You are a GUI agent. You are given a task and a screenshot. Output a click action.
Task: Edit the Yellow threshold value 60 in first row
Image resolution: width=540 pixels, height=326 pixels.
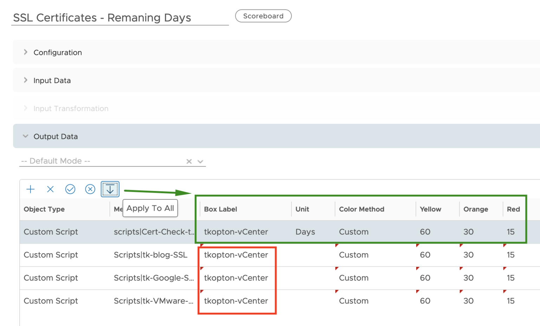point(425,232)
